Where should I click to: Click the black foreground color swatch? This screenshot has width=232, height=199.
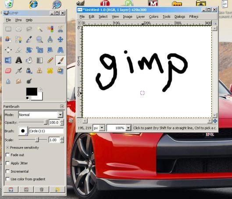pyautogui.click(x=32, y=91)
